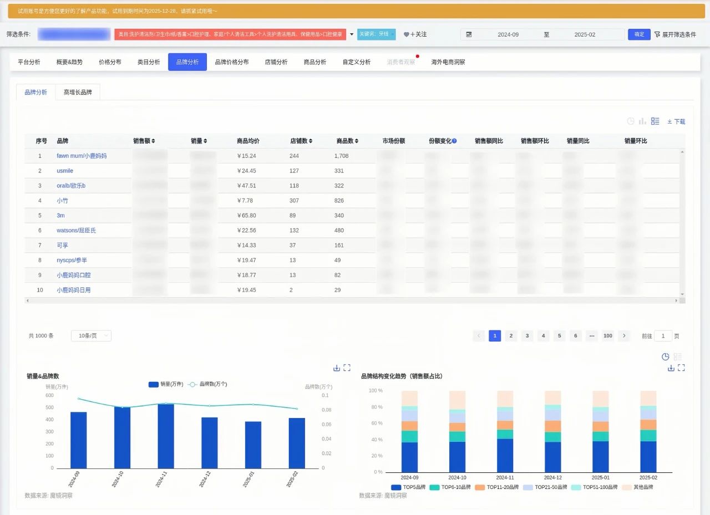Click the 份额变化 help question mark icon
This screenshot has width=710, height=515.
coord(454,141)
